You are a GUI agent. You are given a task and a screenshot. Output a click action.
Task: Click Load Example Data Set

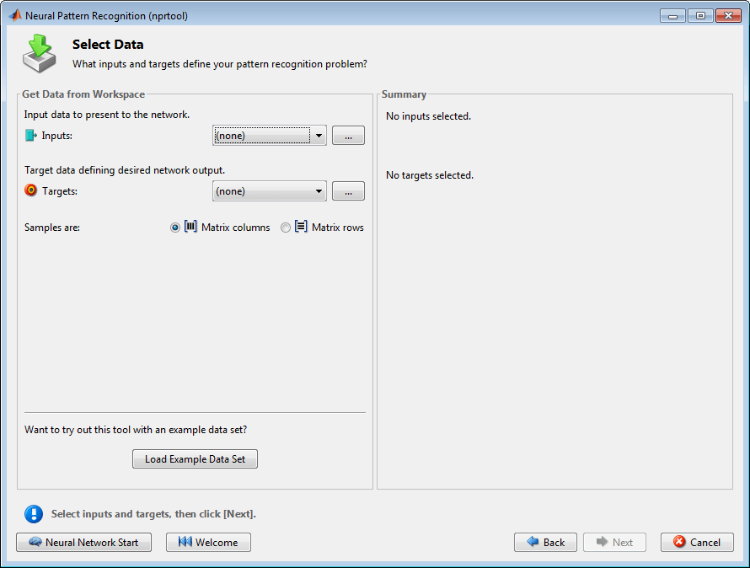196,459
